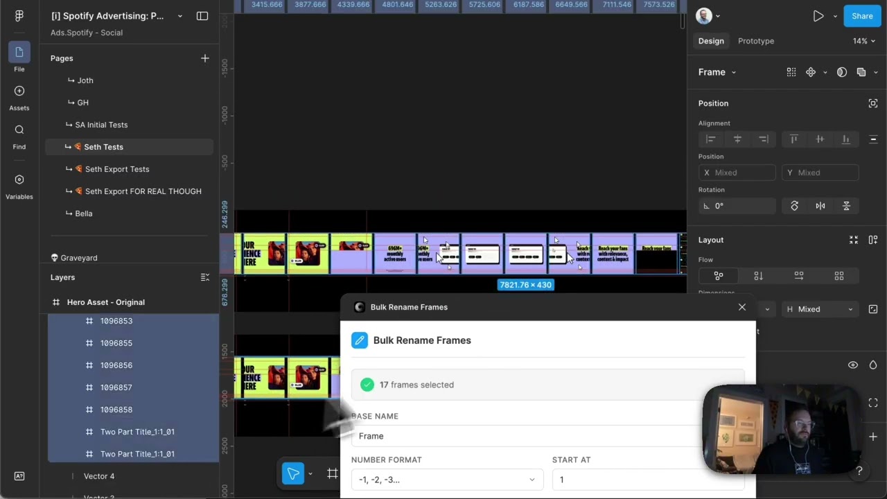Click align left icon

point(711,139)
